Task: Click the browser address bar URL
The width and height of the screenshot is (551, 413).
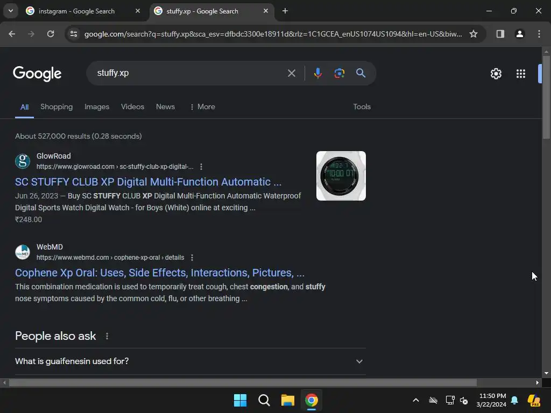Action: [273, 34]
